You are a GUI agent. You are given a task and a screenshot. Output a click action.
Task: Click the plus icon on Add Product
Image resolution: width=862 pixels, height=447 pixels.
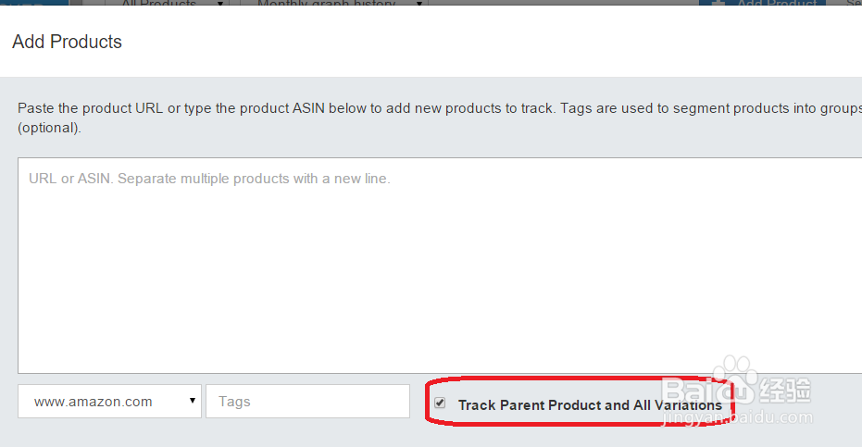(718, 3)
